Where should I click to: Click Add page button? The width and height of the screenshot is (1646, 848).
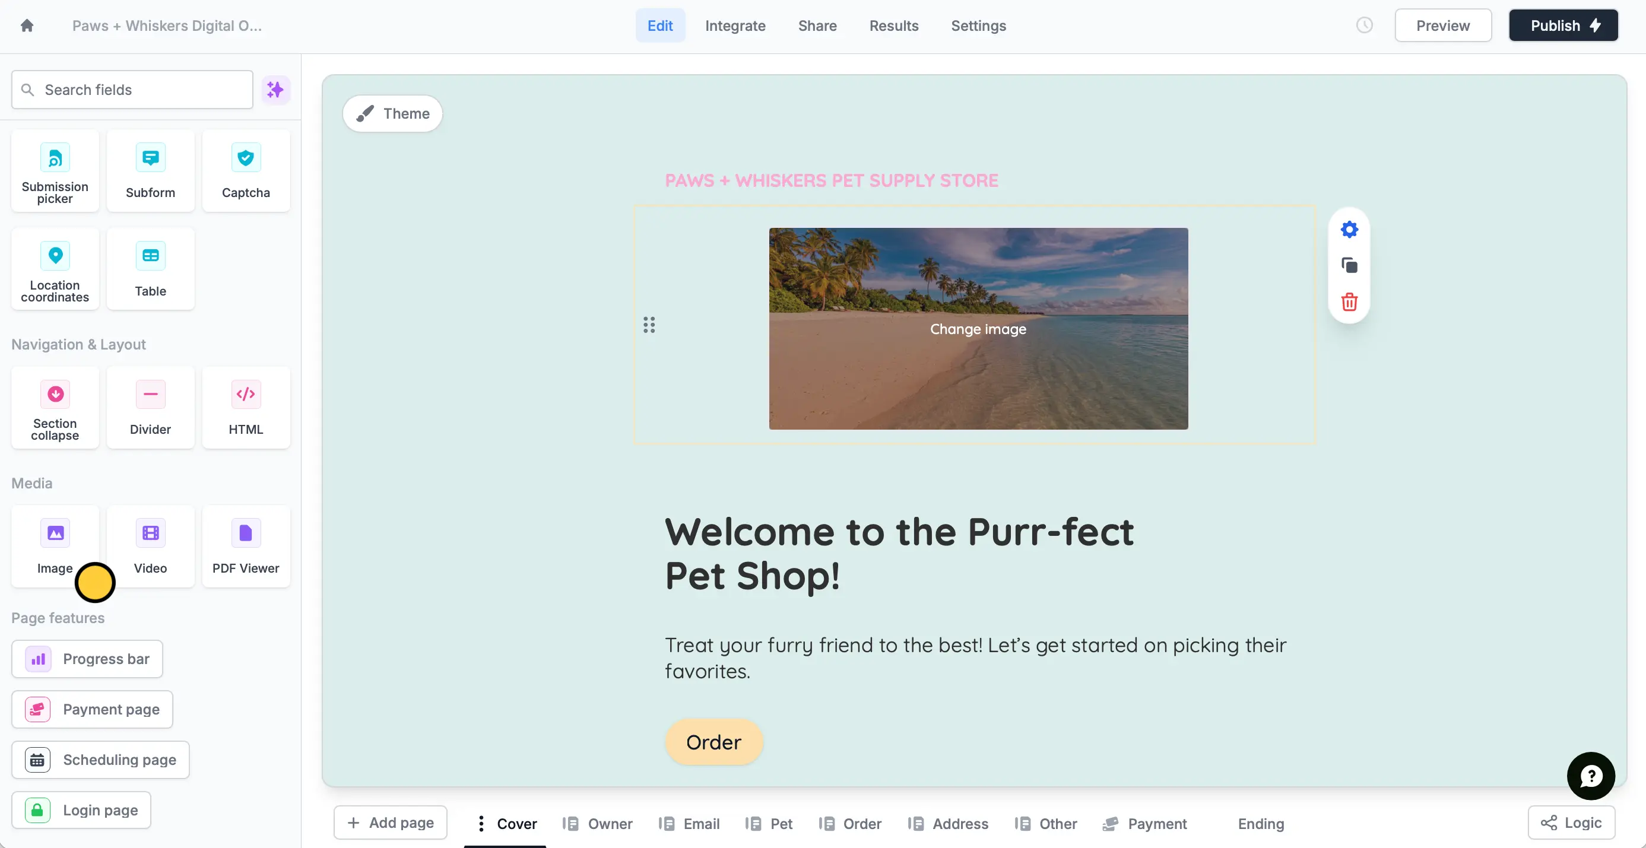391,822
